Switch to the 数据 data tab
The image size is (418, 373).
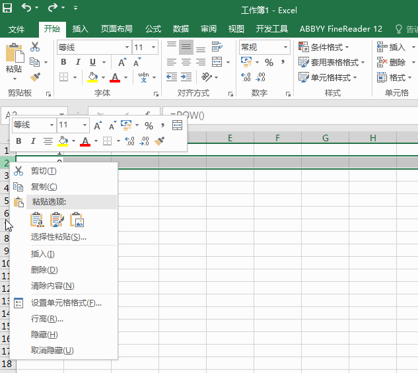[181, 29]
